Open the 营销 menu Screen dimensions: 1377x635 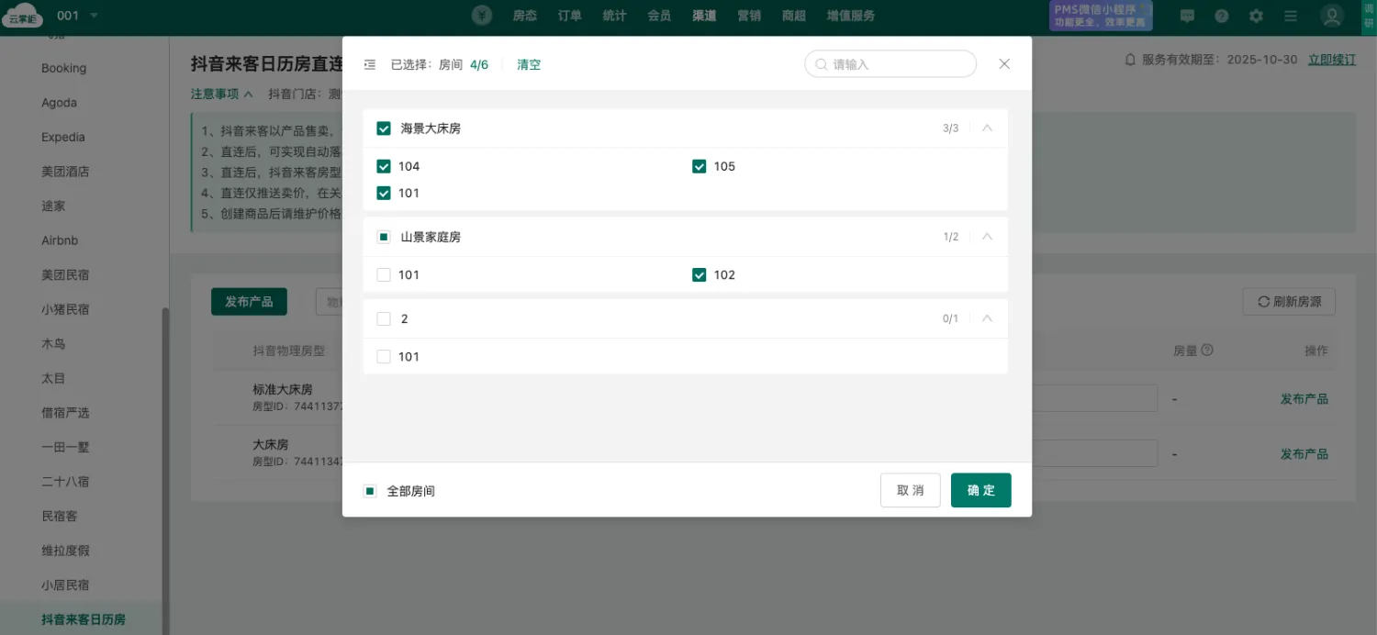coord(749,16)
